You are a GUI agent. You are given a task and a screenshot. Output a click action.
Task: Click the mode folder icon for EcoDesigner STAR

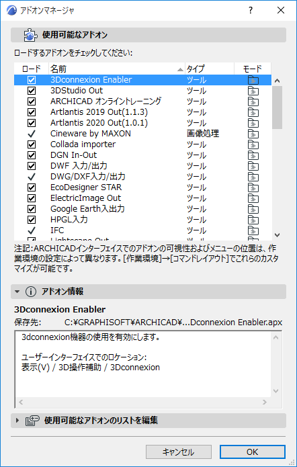(253, 187)
